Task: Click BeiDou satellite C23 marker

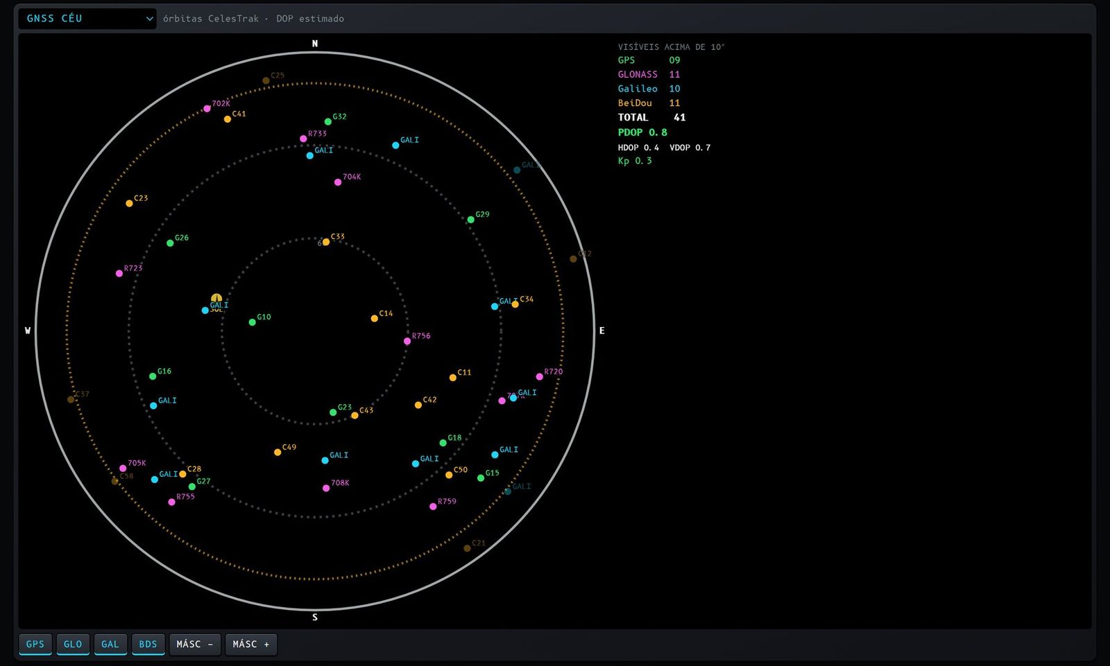Action: [129, 204]
